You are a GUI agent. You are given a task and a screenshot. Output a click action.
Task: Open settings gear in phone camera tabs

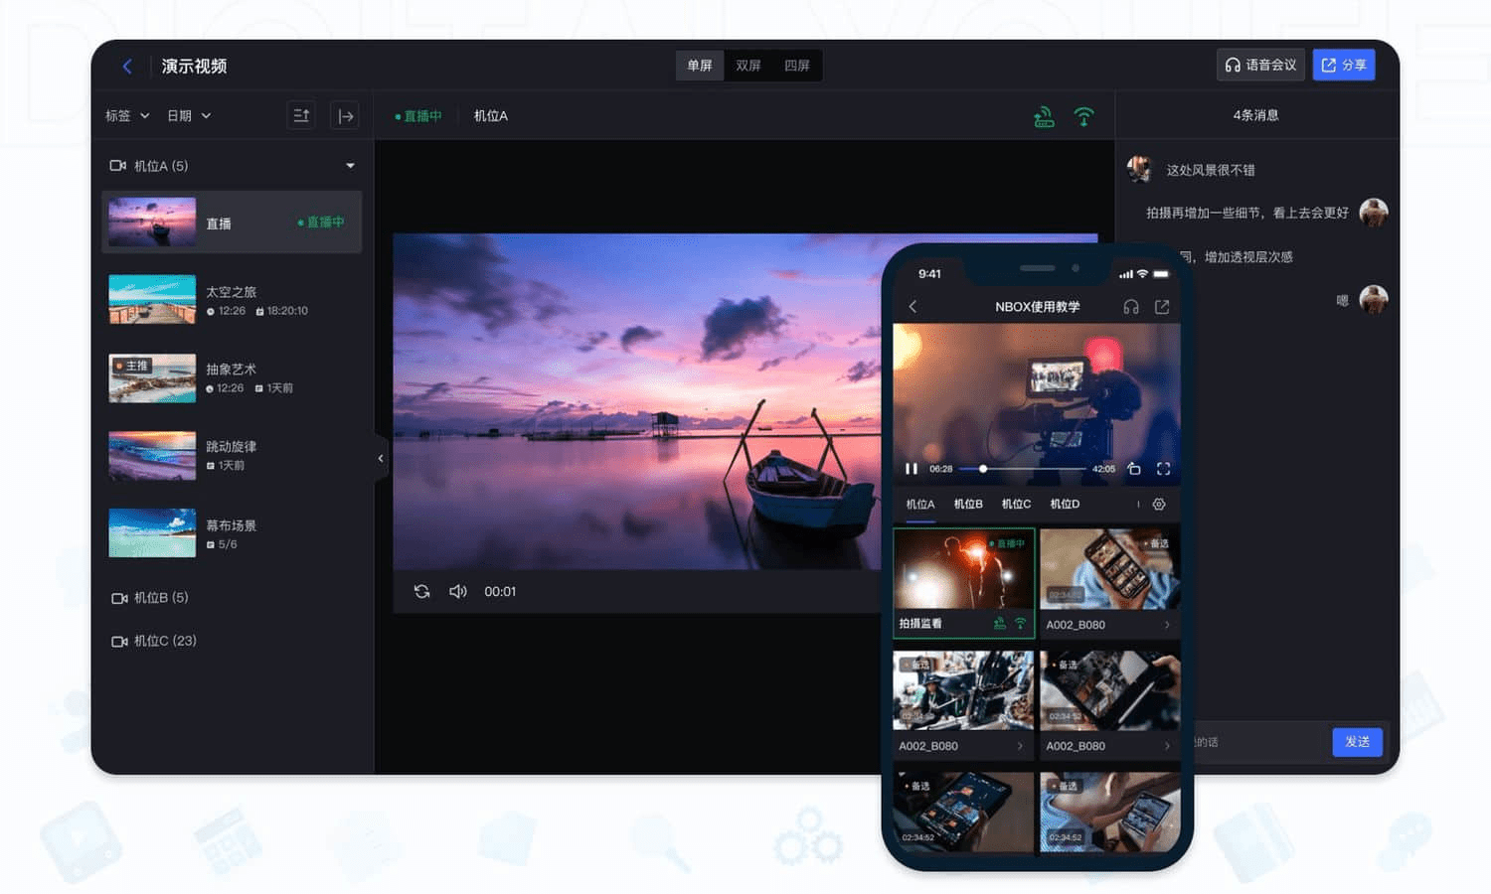click(1159, 505)
